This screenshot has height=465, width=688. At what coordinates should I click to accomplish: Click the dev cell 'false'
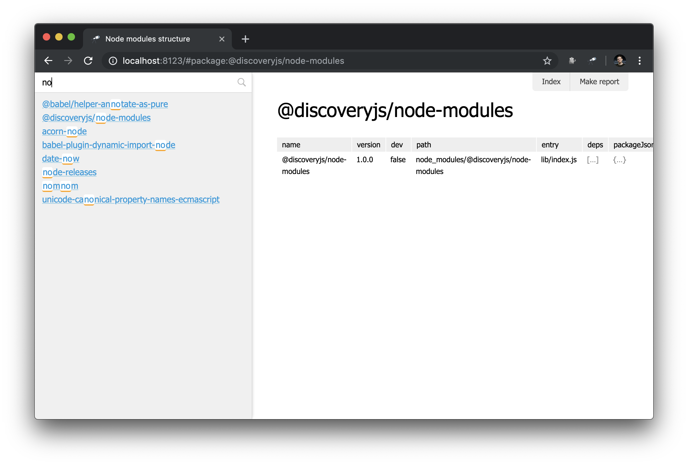tap(398, 160)
